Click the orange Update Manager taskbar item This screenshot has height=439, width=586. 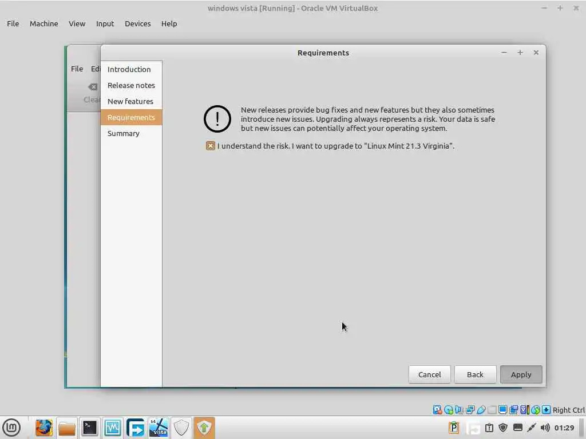204,428
